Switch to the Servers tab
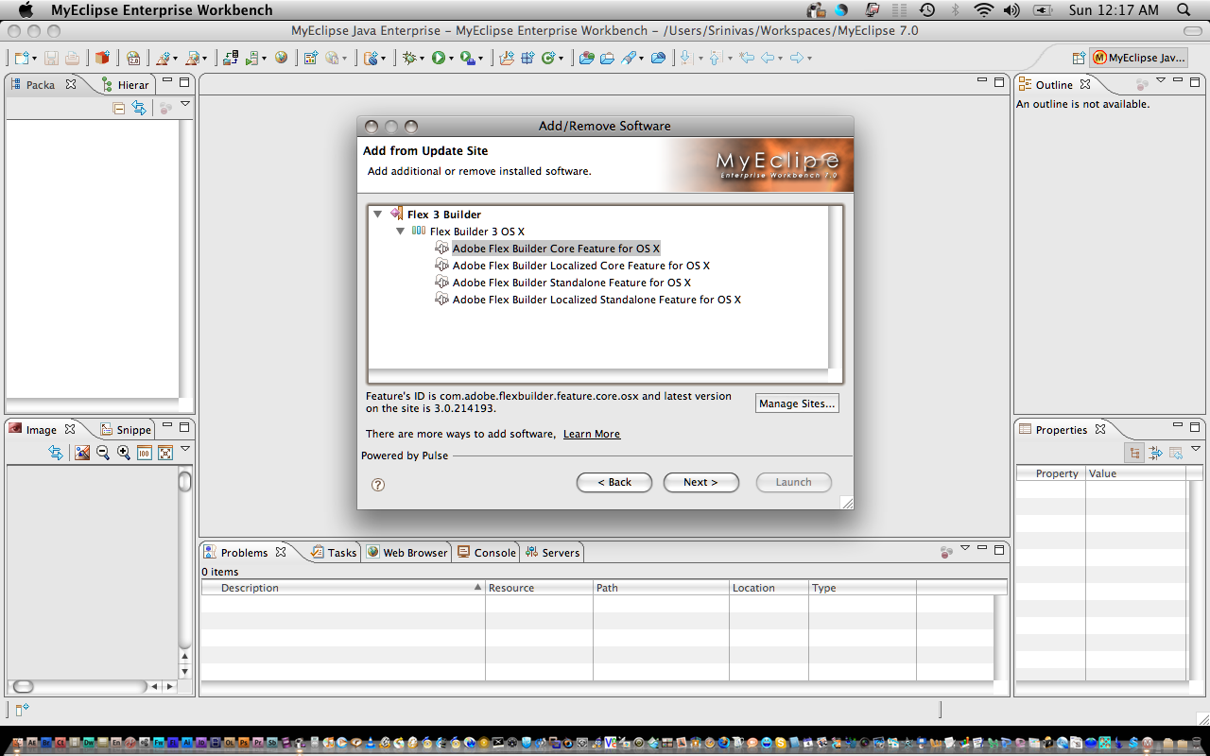This screenshot has height=756, width=1210. pos(553,553)
